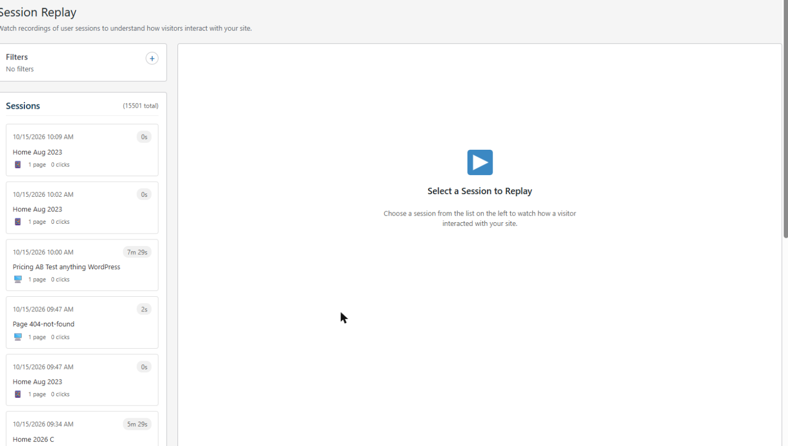Click the page's vertical scrollbar at the right edge
This screenshot has width=788, height=446.
coord(785,119)
